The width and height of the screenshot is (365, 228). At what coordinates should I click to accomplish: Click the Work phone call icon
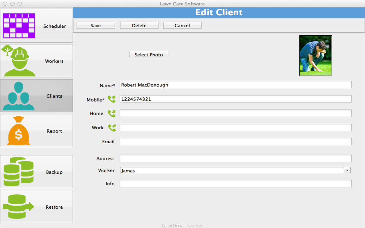(x=112, y=128)
